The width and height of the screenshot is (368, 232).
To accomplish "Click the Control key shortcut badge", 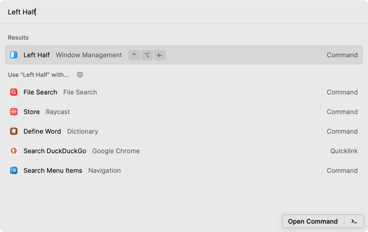I will (134, 55).
